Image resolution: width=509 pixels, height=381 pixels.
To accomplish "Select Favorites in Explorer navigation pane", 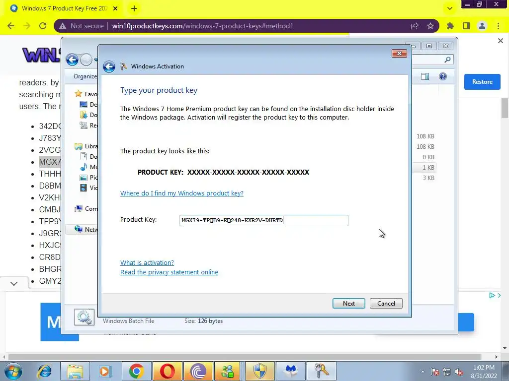I will click(86, 94).
